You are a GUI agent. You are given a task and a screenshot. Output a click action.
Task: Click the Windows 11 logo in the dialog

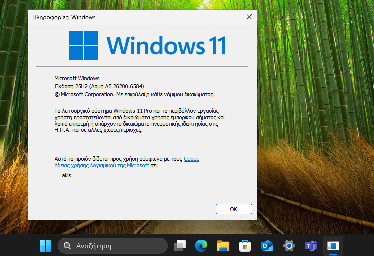point(148,45)
